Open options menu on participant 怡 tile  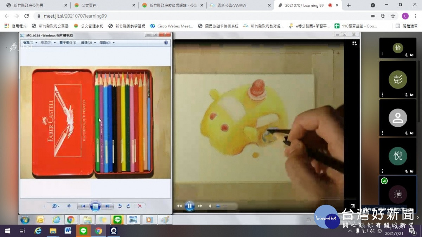click(x=382, y=55)
